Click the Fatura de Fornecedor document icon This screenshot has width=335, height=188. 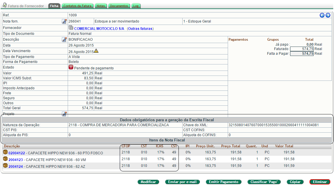(4, 5)
